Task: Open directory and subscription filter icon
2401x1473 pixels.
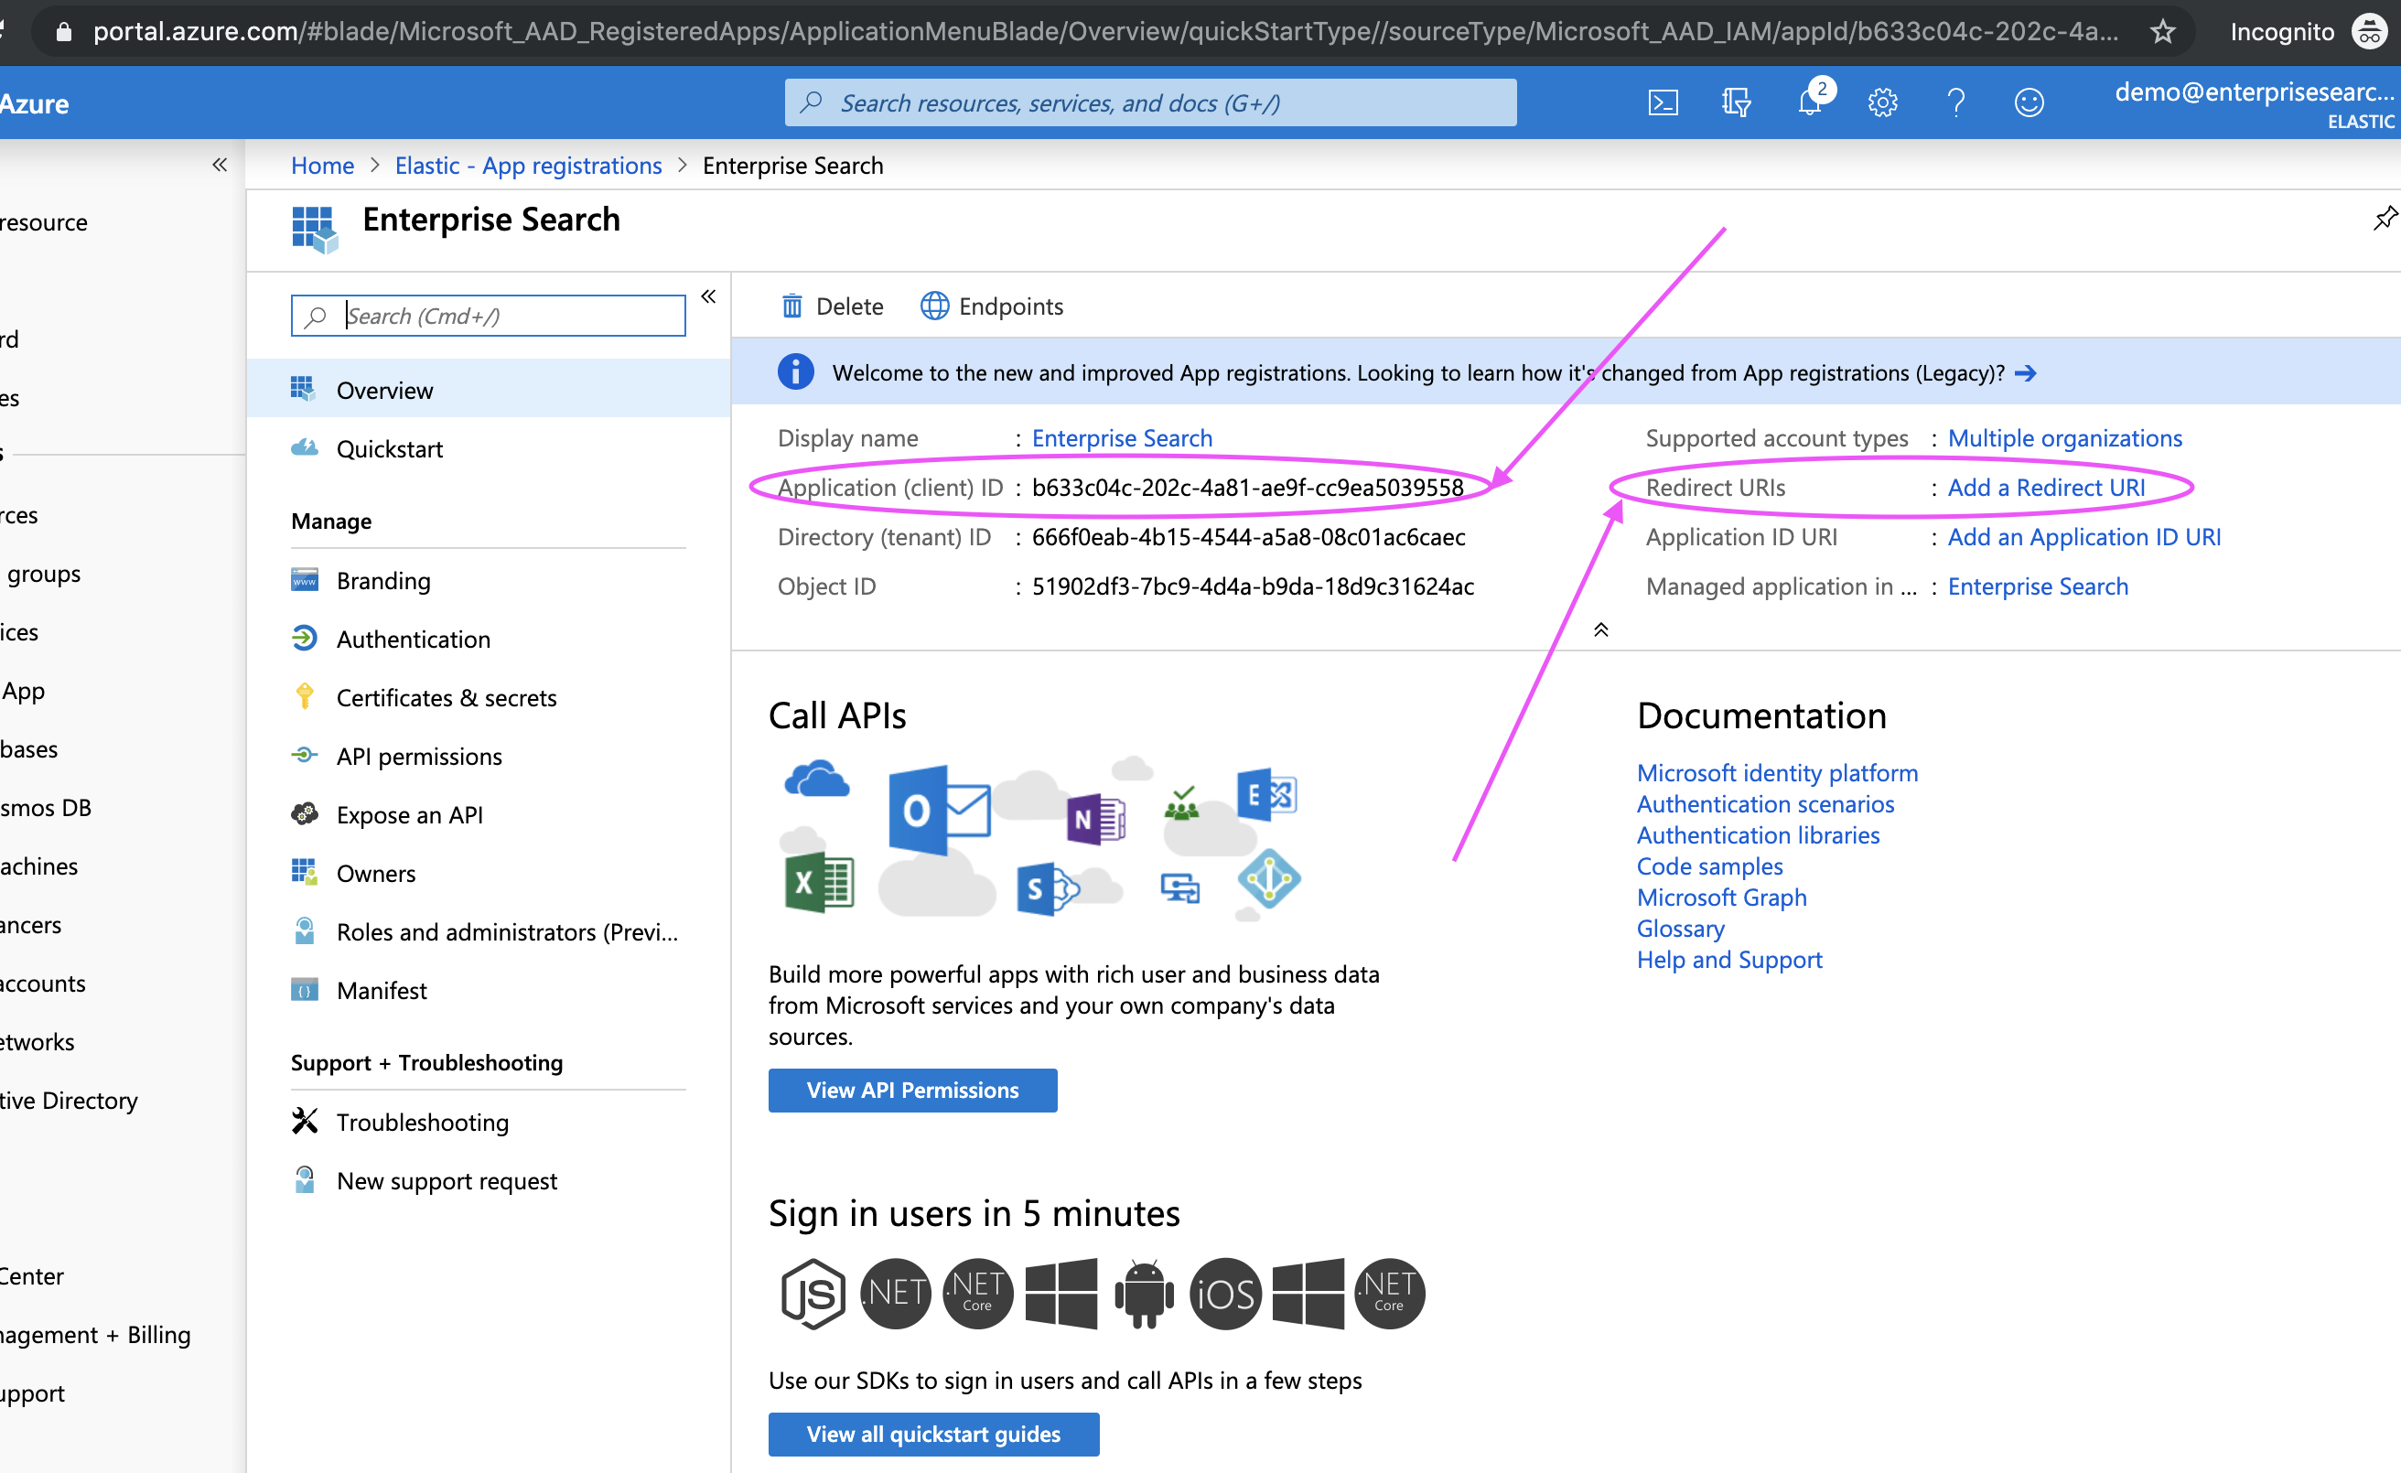Action: [x=1736, y=102]
